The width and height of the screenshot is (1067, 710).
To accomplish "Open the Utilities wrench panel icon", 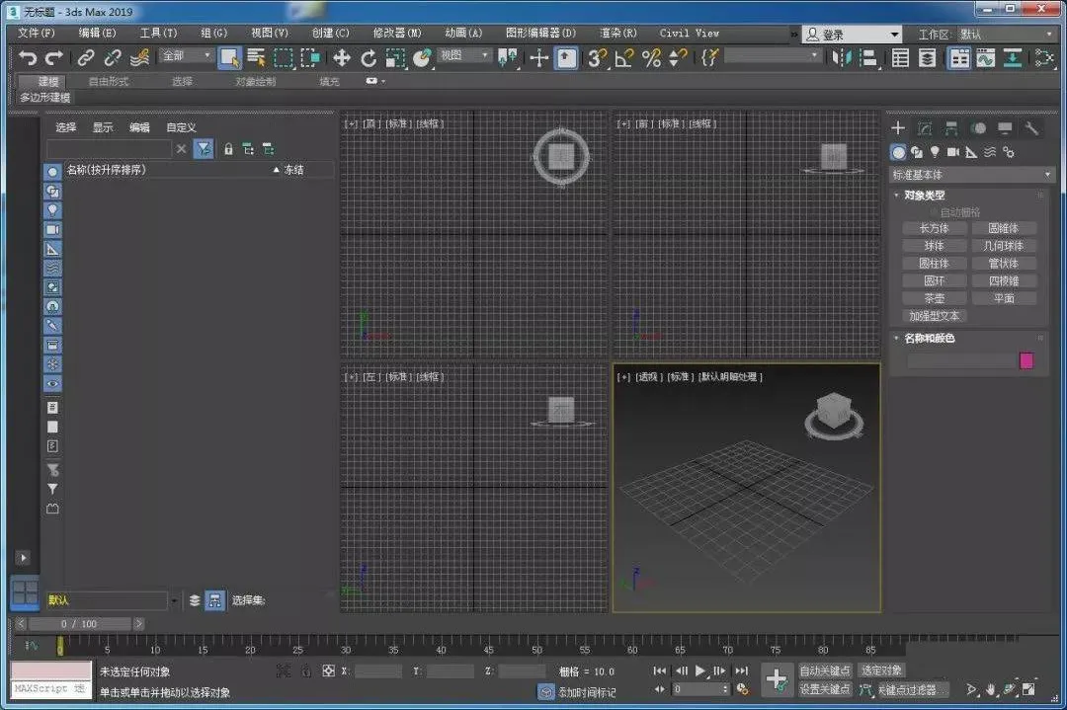I will [x=1031, y=128].
